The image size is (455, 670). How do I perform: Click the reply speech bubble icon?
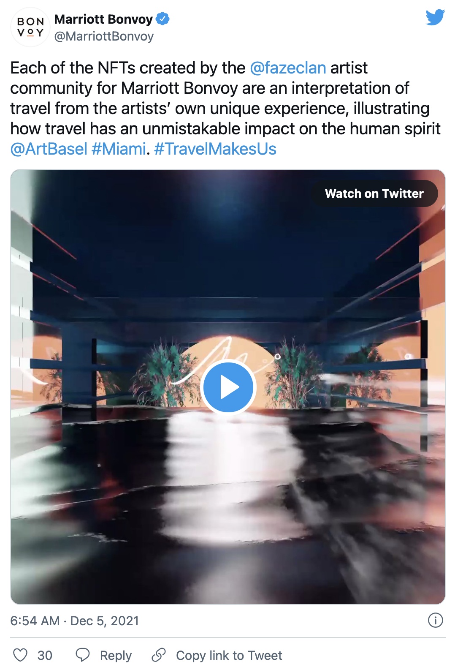point(82,655)
